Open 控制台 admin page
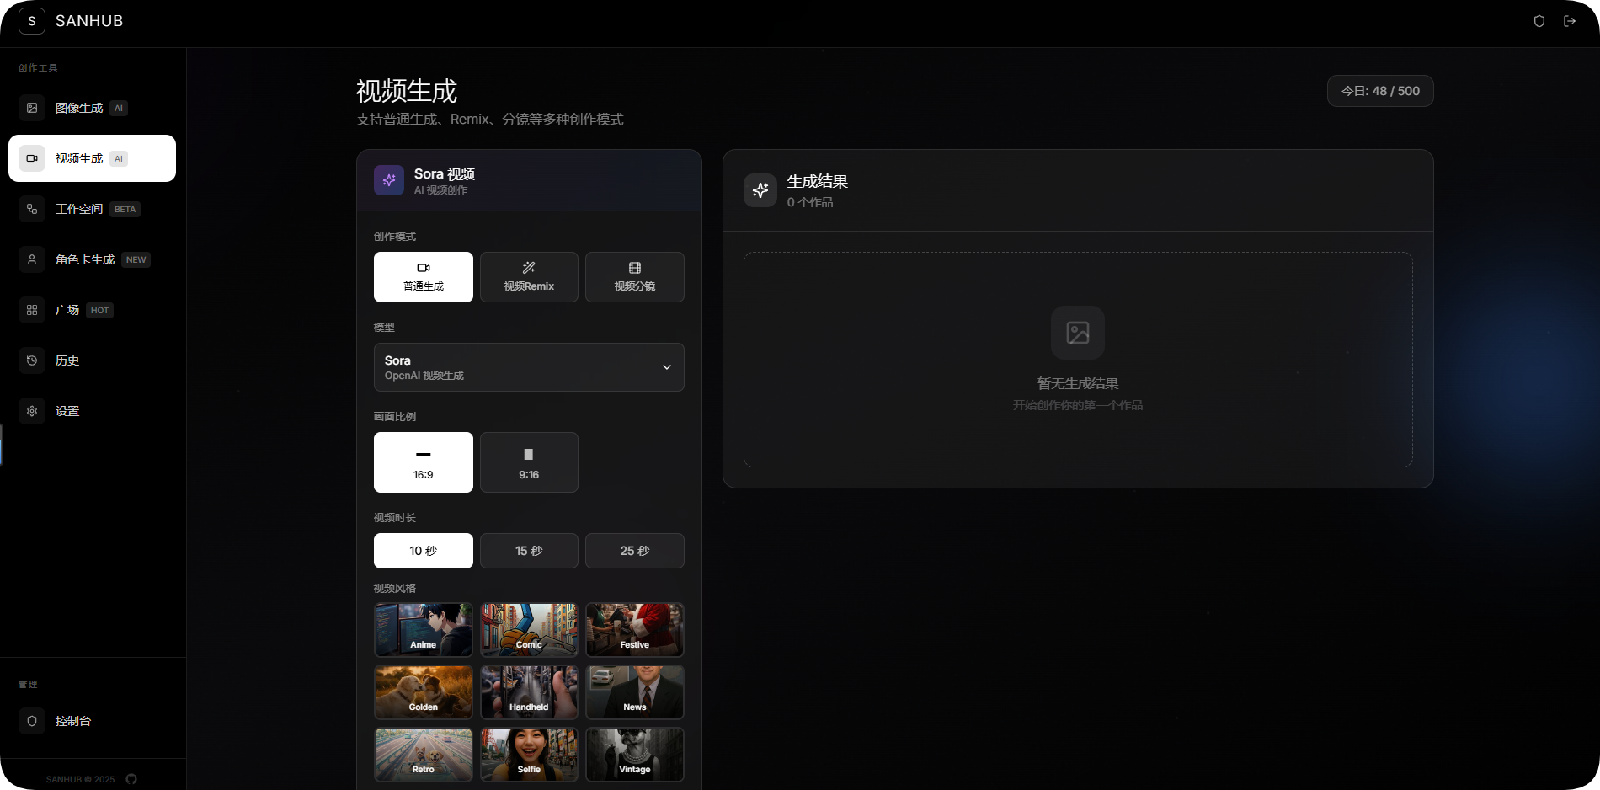 click(92, 721)
